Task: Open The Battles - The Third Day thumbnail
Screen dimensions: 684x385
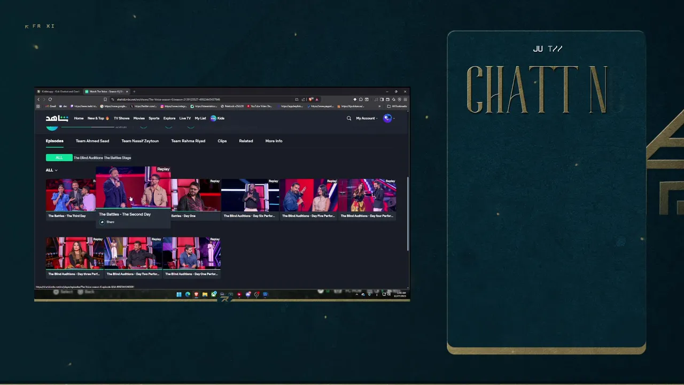Action: click(x=71, y=195)
